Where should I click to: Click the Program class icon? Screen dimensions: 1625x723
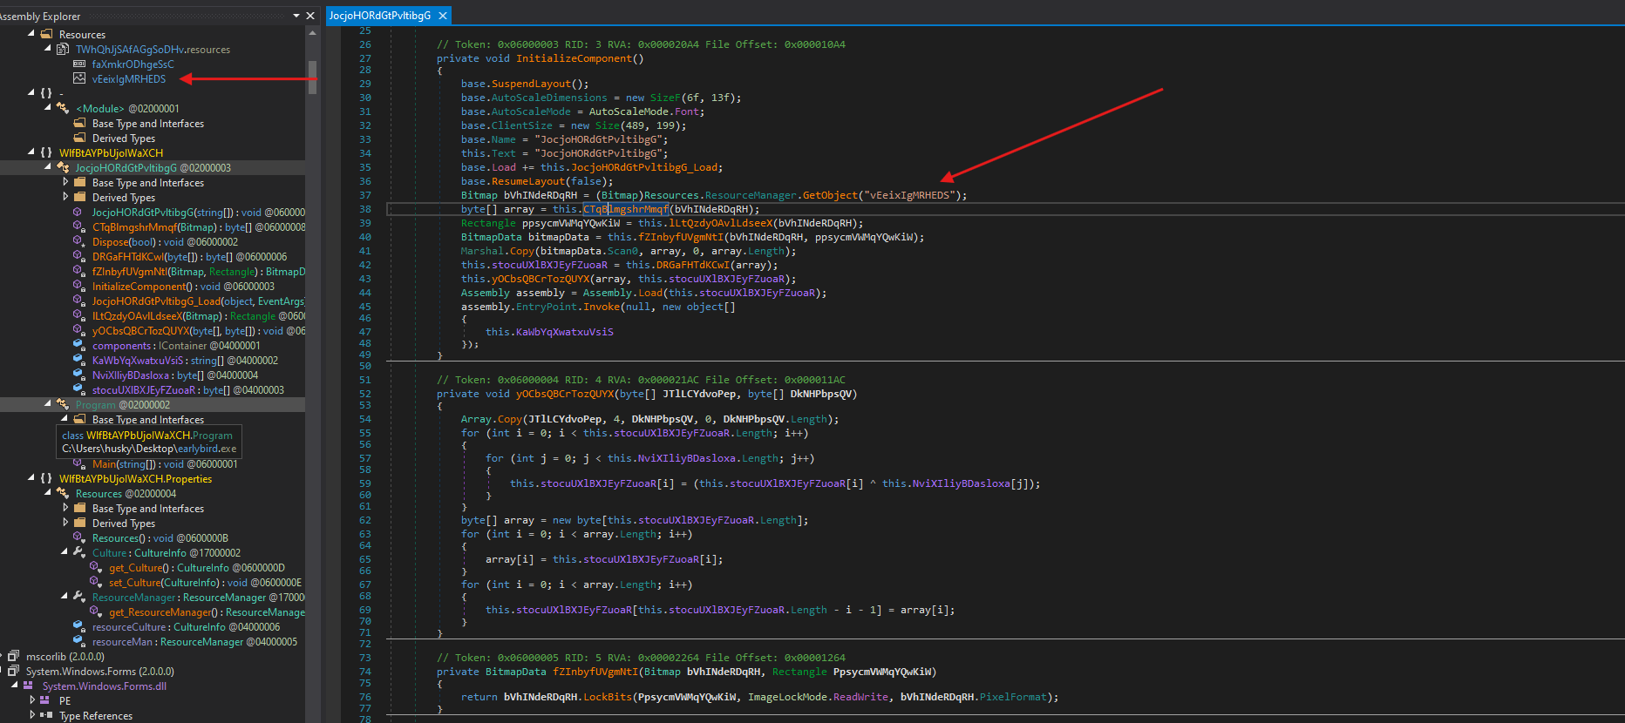pyautogui.click(x=63, y=404)
